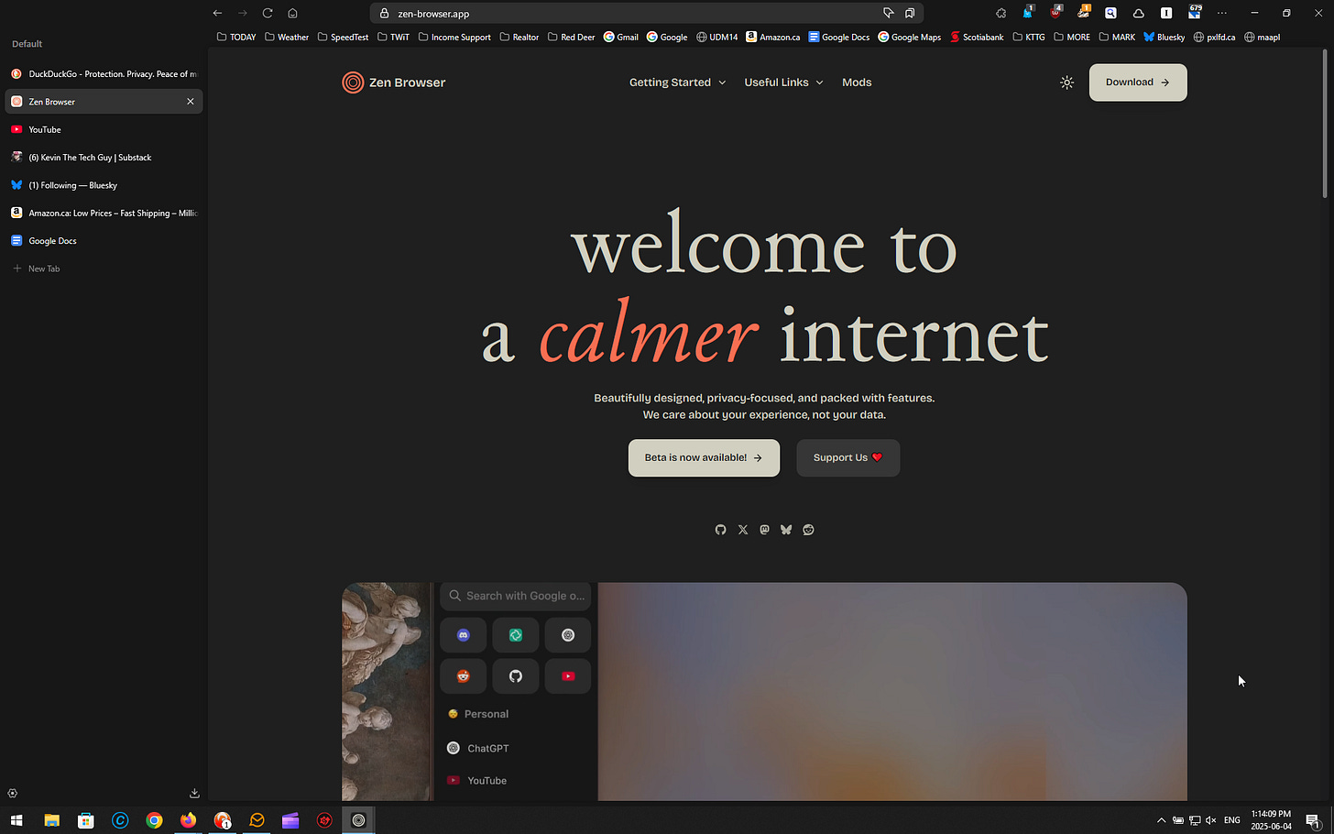This screenshot has width=1334, height=834.
Task: Open the Weather bookmarks folder
Action: point(287,38)
